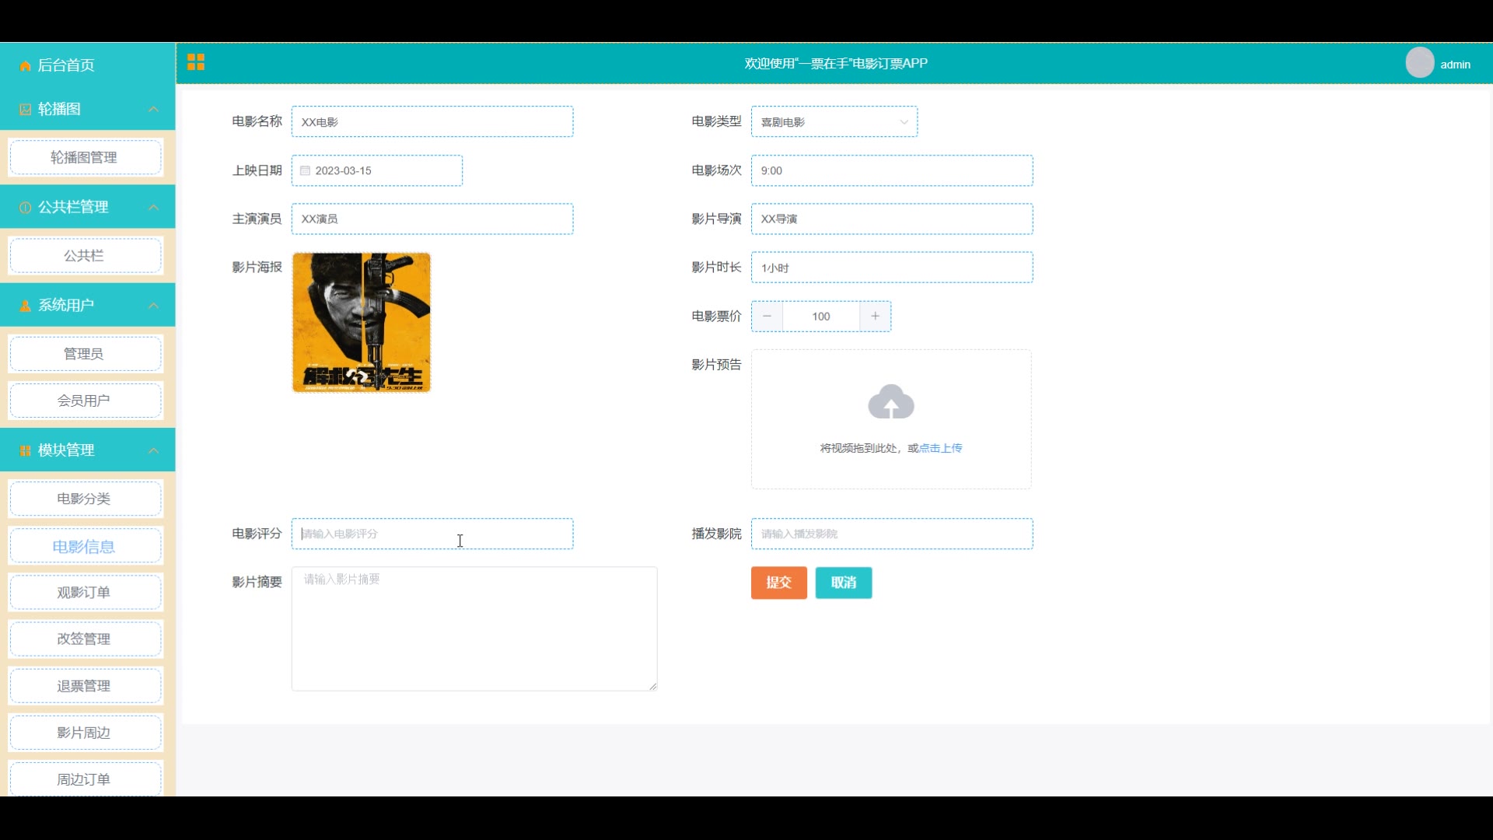Click the 轮播图 picture icon
The height and width of the screenshot is (840, 1493).
pos(25,110)
